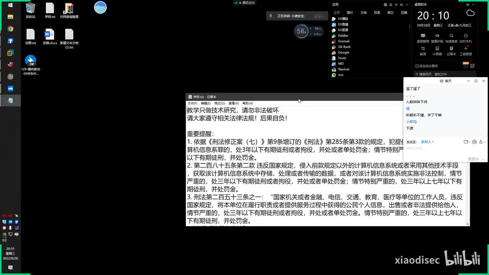Launch Fiddler from the app list
Screen dimensions: 489x275
point(340,36)
